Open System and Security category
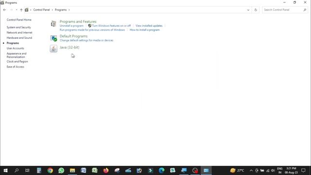 pyautogui.click(x=19, y=27)
